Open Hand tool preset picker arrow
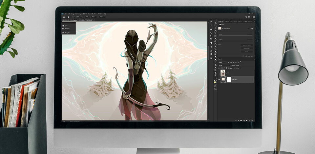Viewport: 315px width, 154px height. [70, 17]
